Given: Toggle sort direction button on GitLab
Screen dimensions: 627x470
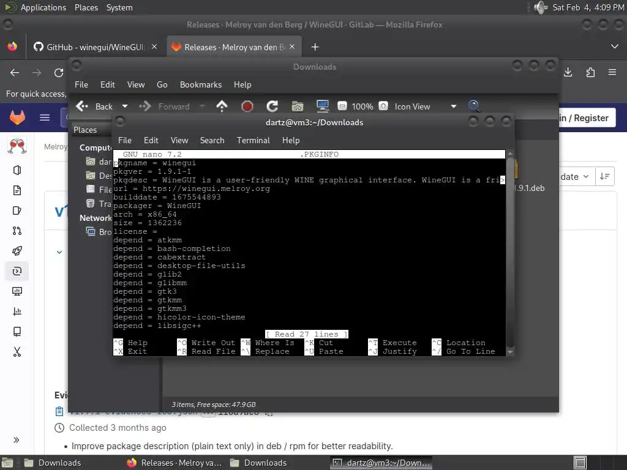Looking at the screenshot, I should pyautogui.click(x=604, y=177).
